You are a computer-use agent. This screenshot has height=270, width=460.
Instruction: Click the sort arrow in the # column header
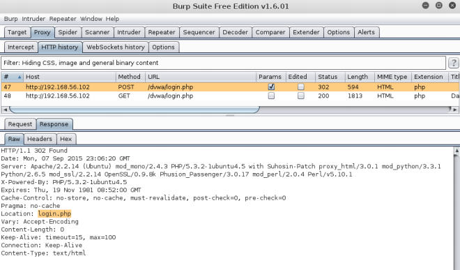point(20,77)
